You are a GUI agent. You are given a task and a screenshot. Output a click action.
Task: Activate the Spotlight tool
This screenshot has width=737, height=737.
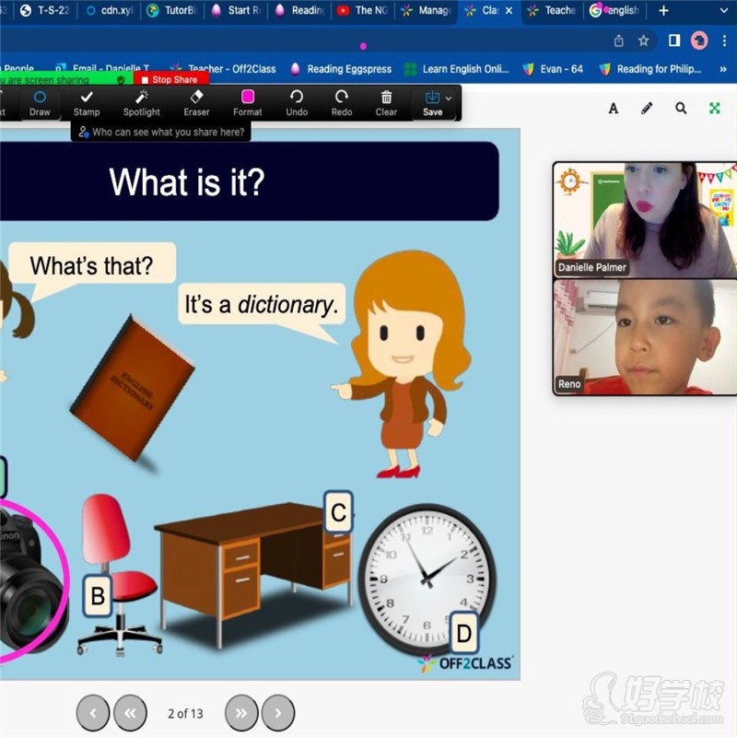point(141,102)
